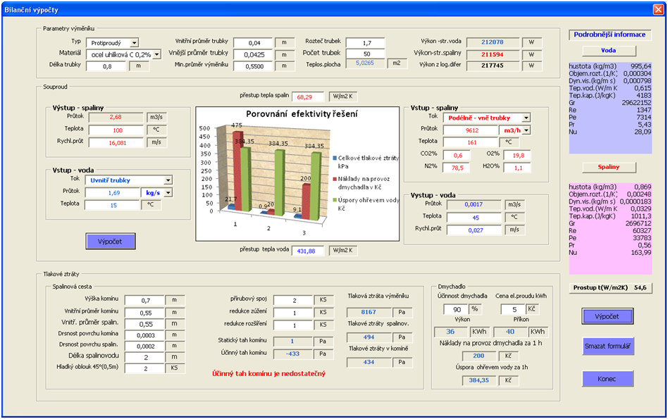Viewport: 668px width, 419px height.
Task: Open the Typ dropdown showing Protiproudý
Action: [x=134, y=42]
